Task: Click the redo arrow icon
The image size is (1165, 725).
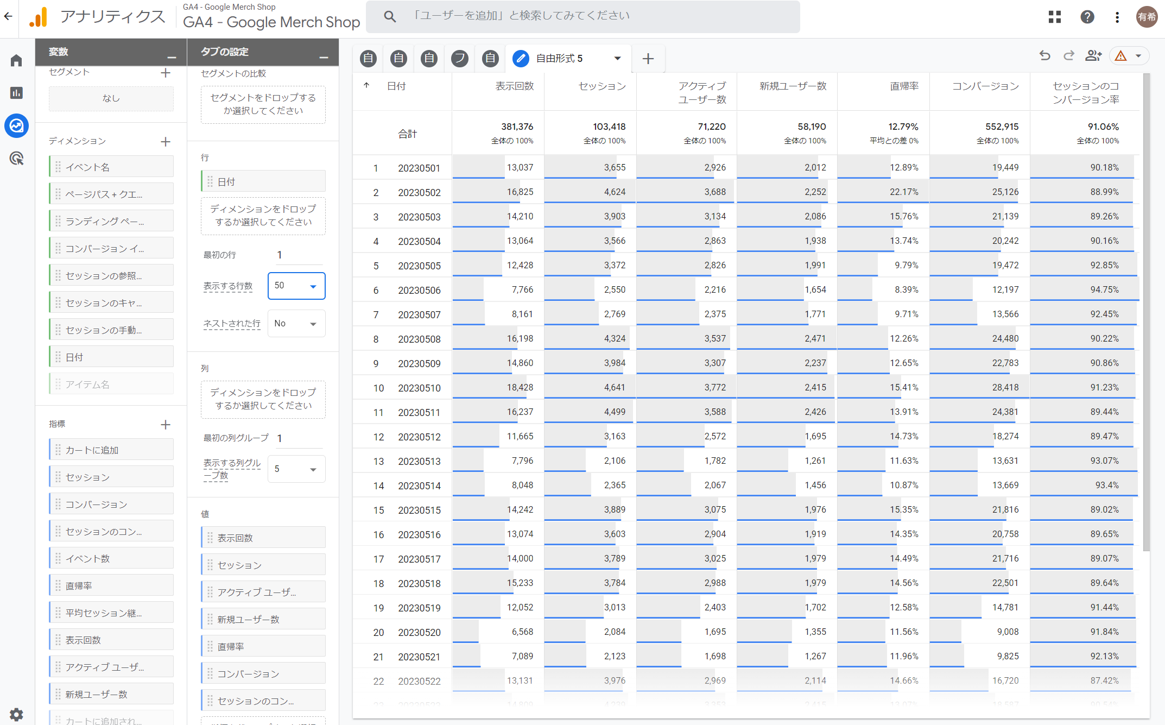Action: tap(1068, 55)
